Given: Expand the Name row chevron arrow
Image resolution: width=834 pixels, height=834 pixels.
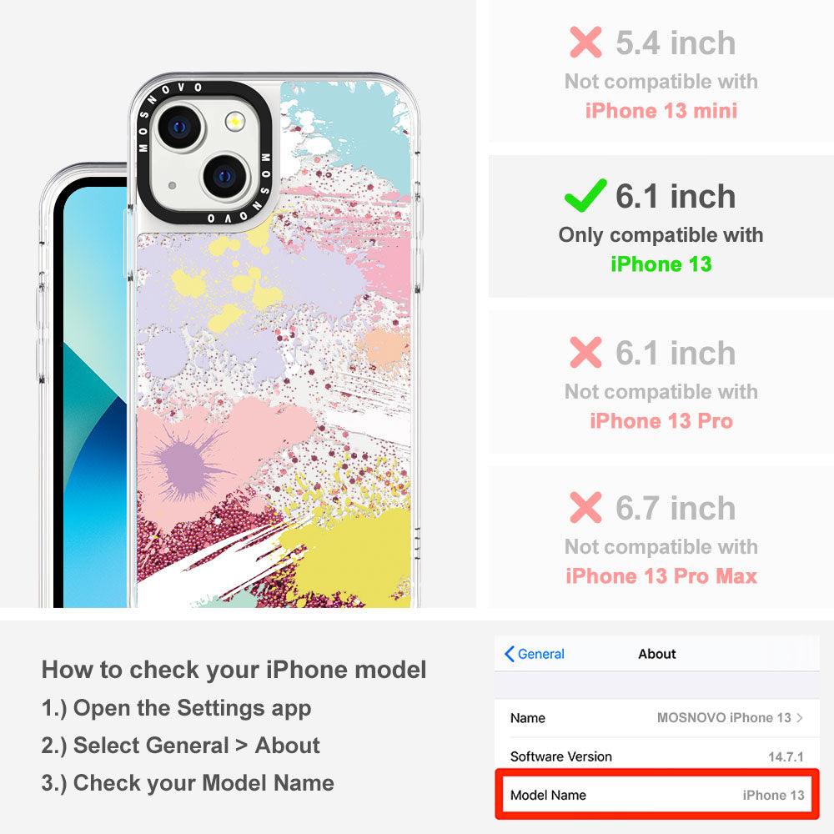Looking at the screenshot, I should coord(800,717).
